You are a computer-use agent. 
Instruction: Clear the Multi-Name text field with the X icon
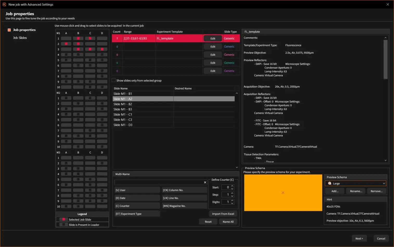[x=205, y=183]
